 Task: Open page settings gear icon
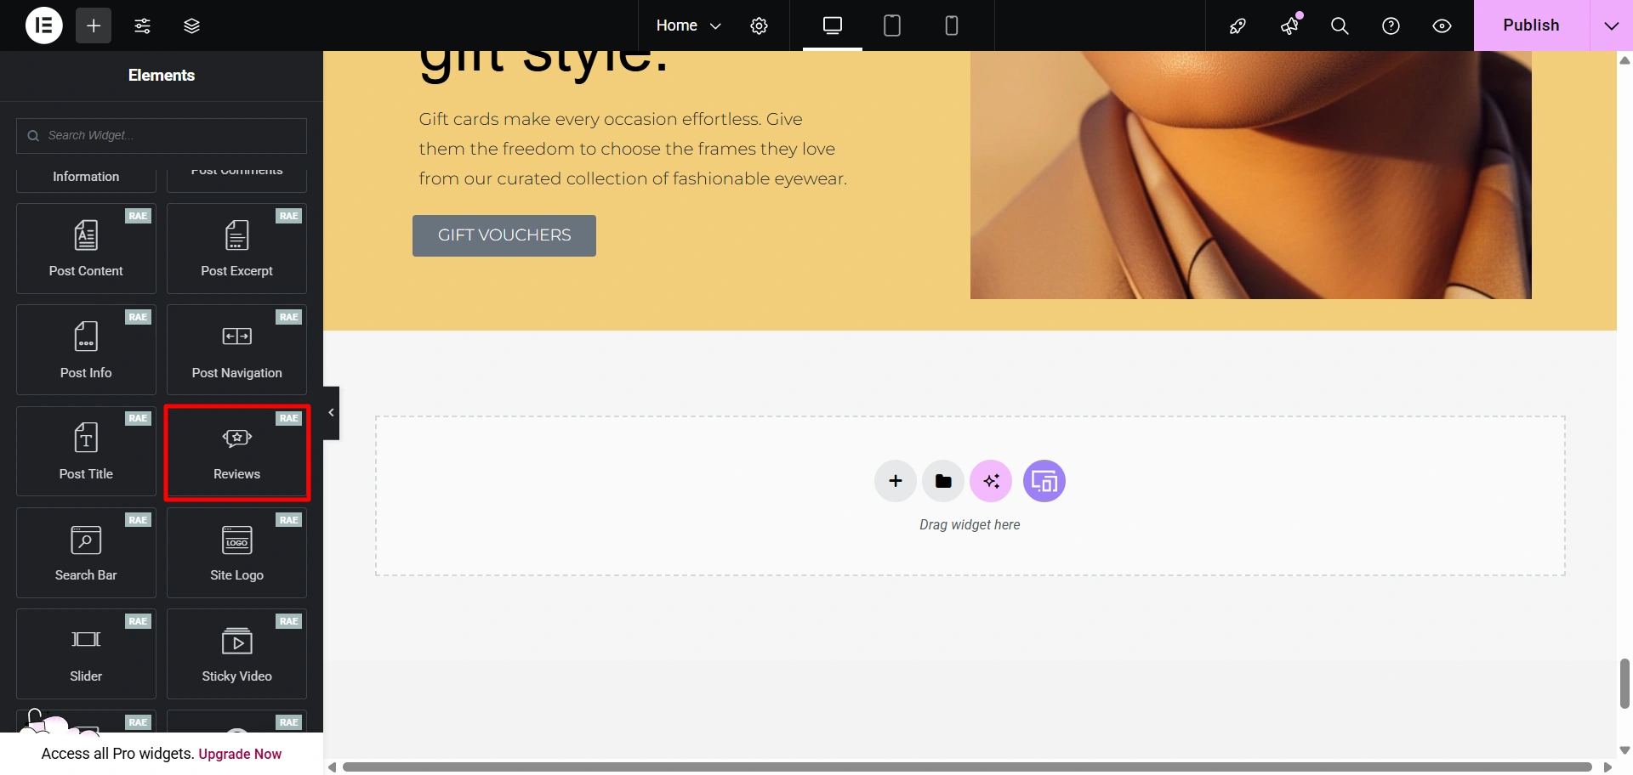[759, 25]
